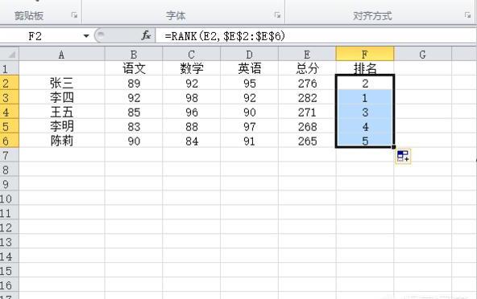The image size is (477, 299).
Task: Select column D header
Action: pos(249,55)
